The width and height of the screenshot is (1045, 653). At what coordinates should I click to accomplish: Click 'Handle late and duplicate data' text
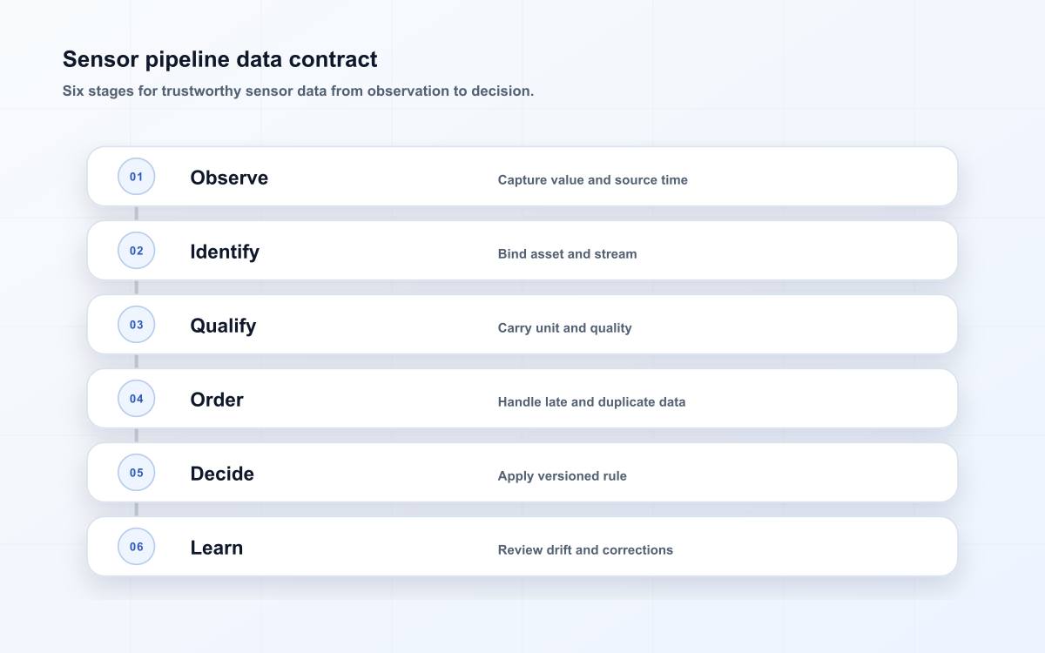pyautogui.click(x=591, y=402)
